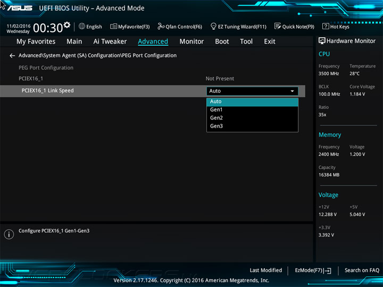Screen dimensions: 383x287
Task: Click the back arrow next to the breadcrumb path
Action: (12, 56)
